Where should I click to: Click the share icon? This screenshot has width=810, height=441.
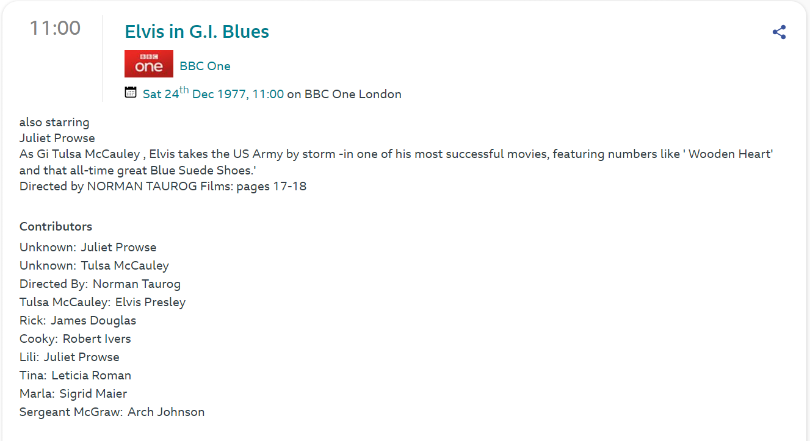(x=779, y=32)
